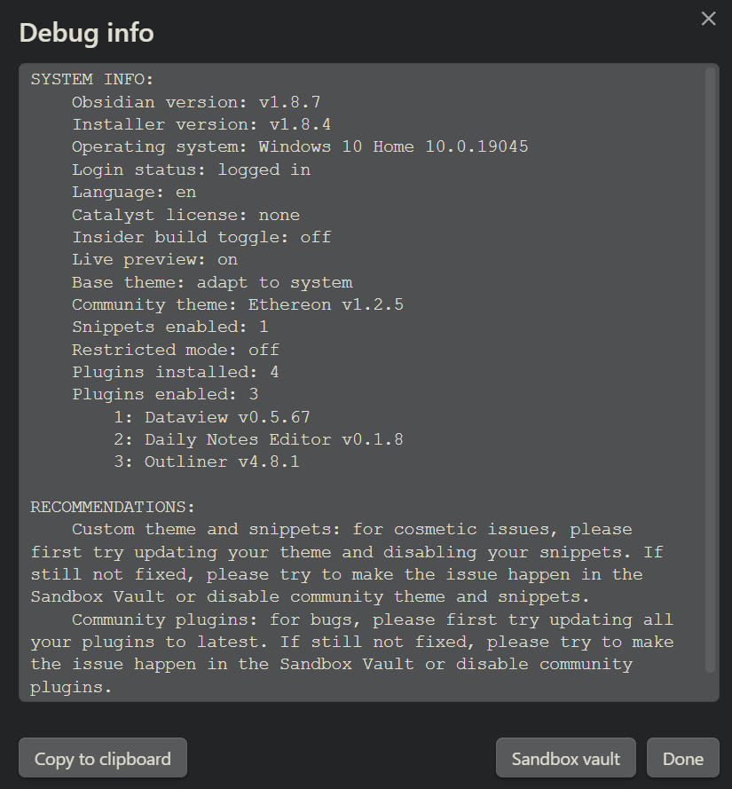732x789 pixels.
Task: Click the RECOMMENDATIONS header line
Action: pos(113,508)
